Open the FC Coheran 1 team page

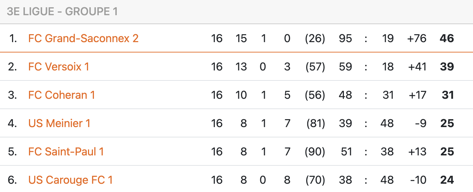pyautogui.click(x=61, y=95)
